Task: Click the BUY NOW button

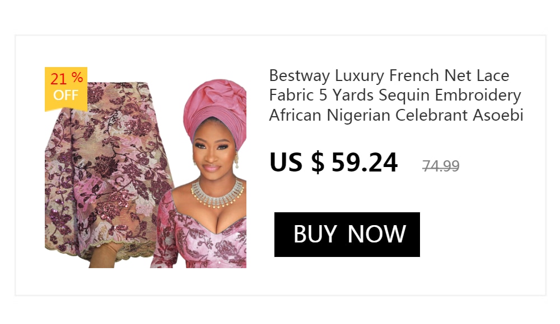Action: (x=347, y=235)
